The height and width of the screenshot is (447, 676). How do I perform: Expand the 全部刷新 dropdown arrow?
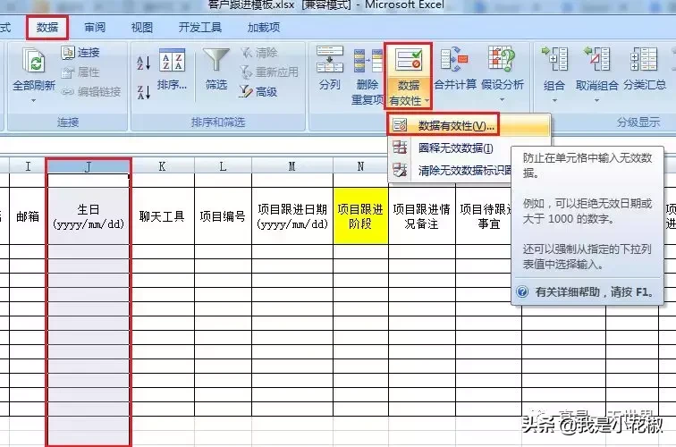[34, 100]
